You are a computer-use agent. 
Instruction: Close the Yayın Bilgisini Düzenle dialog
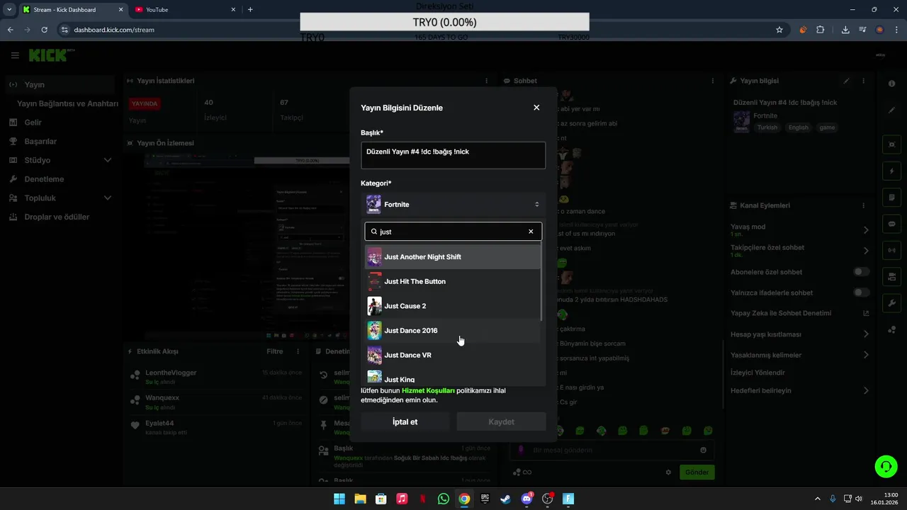[536, 108]
